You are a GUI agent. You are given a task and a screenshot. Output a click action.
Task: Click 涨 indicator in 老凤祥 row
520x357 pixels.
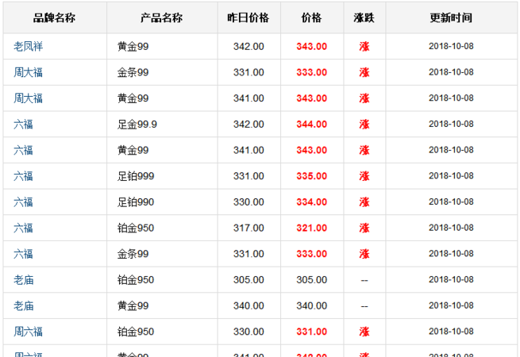[x=364, y=46]
